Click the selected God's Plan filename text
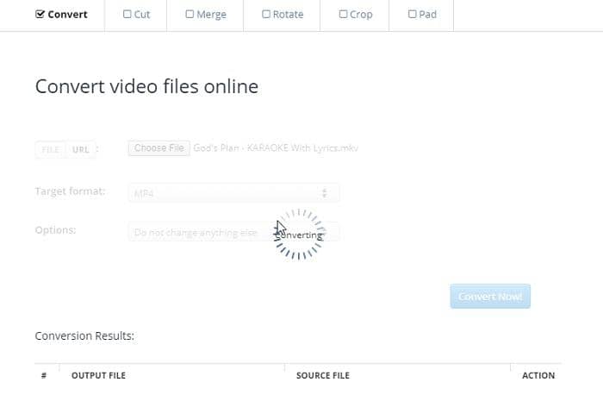The height and width of the screenshot is (401, 603). (x=275, y=148)
